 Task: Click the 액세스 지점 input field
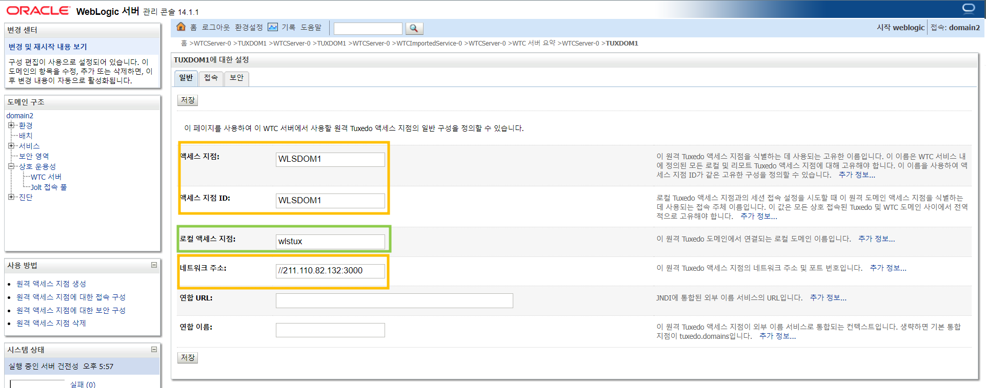[x=330, y=159]
